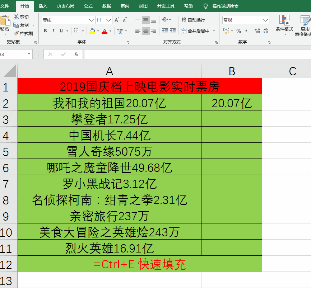Expand the Name Box dropdown
Viewport: 311px width, 288px height.
[29, 54]
